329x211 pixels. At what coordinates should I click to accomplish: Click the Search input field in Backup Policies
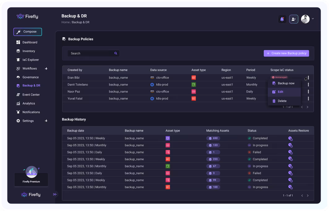pos(90,53)
